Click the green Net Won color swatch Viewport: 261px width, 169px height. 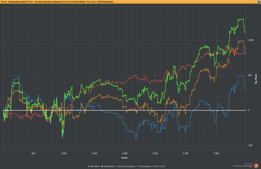click(x=89, y=166)
